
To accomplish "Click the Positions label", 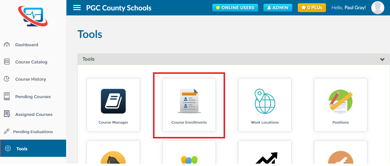I will coord(341,122).
